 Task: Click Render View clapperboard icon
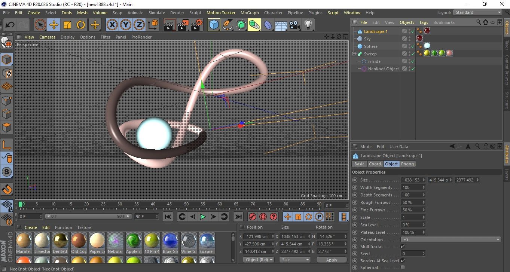coord(170,25)
